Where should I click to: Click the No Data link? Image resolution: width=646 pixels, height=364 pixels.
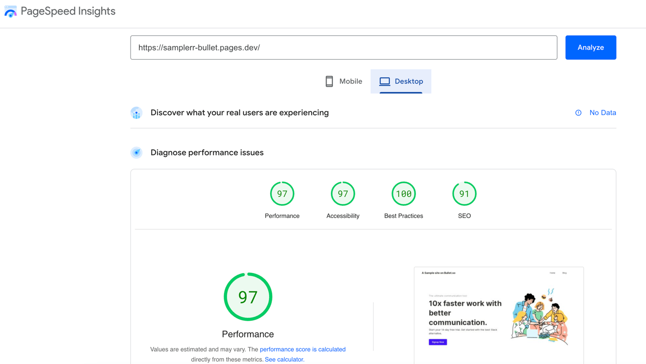tap(602, 113)
